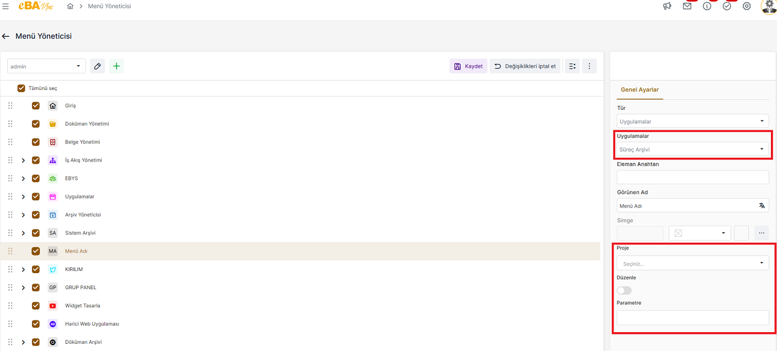Enable the Düzenle toggle switch
This screenshot has height=352, width=777.
624,290
